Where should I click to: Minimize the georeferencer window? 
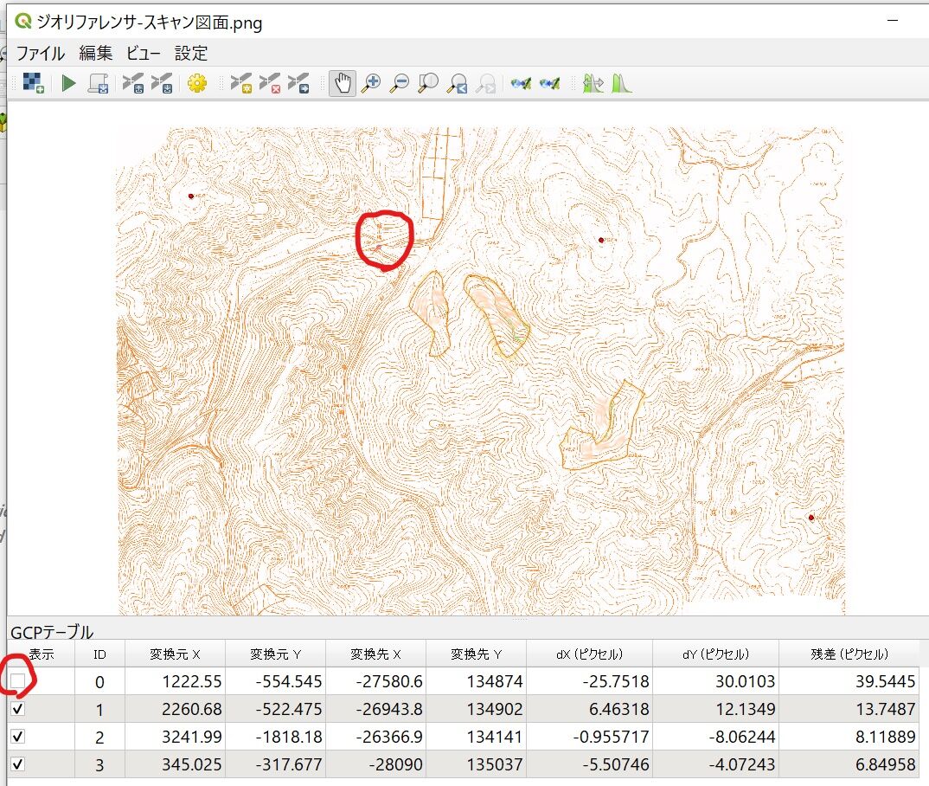pyautogui.click(x=893, y=20)
